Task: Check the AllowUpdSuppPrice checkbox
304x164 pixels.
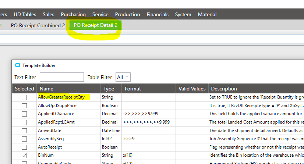Action: click(24, 106)
